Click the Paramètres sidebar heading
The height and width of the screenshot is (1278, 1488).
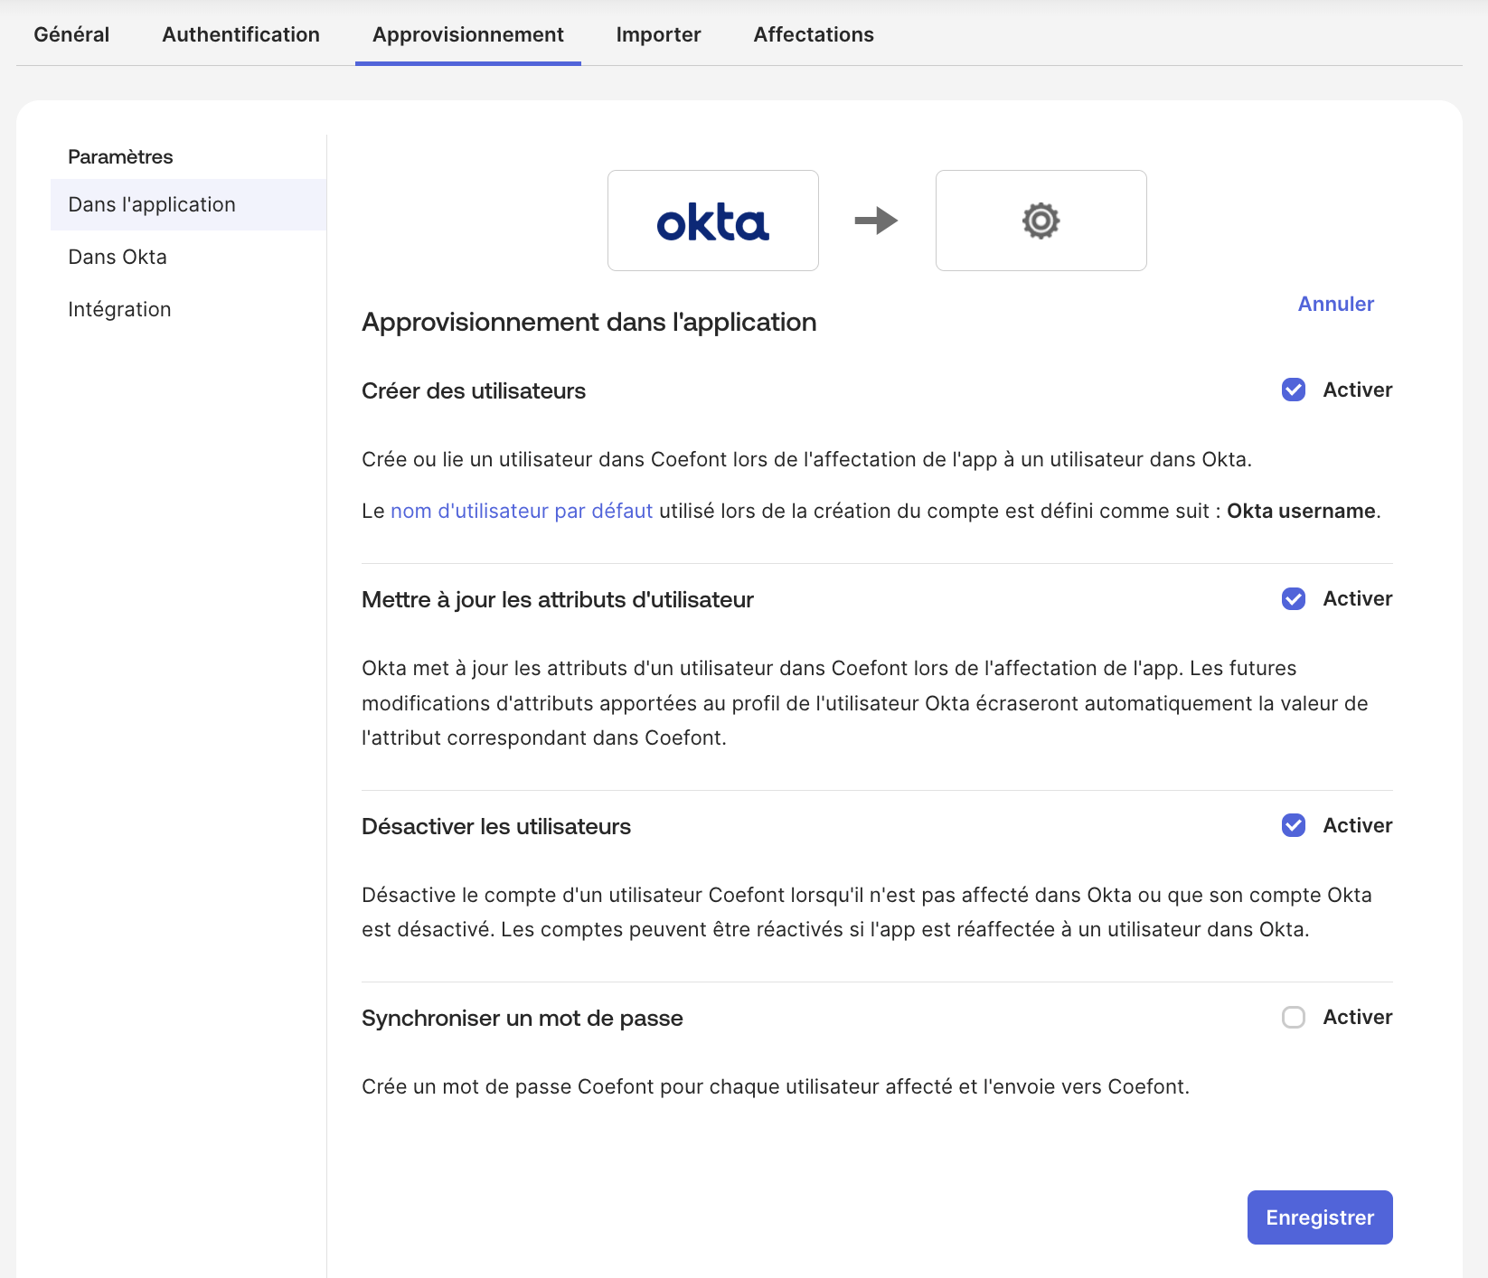click(120, 156)
